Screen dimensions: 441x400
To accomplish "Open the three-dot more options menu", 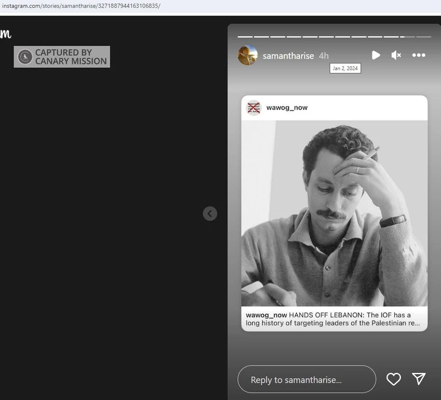I will [x=418, y=55].
